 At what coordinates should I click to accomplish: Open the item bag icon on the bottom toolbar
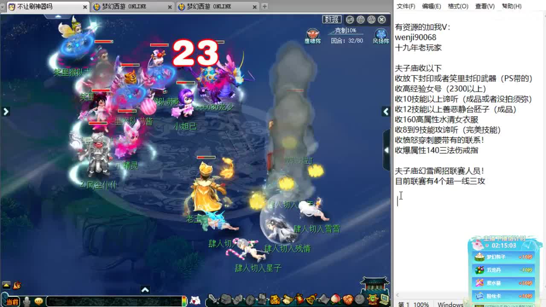(x=226, y=299)
